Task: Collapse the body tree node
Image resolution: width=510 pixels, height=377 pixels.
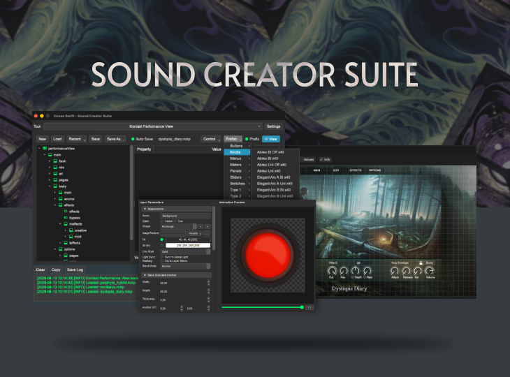Action: 50,186
